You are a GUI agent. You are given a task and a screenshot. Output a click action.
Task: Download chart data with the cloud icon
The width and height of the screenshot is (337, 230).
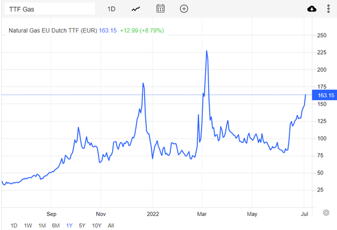[x=312, y=9]
